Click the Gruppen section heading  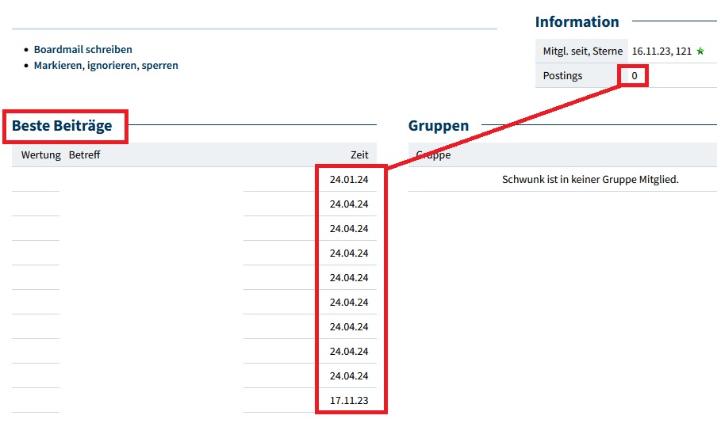(438, 125)
